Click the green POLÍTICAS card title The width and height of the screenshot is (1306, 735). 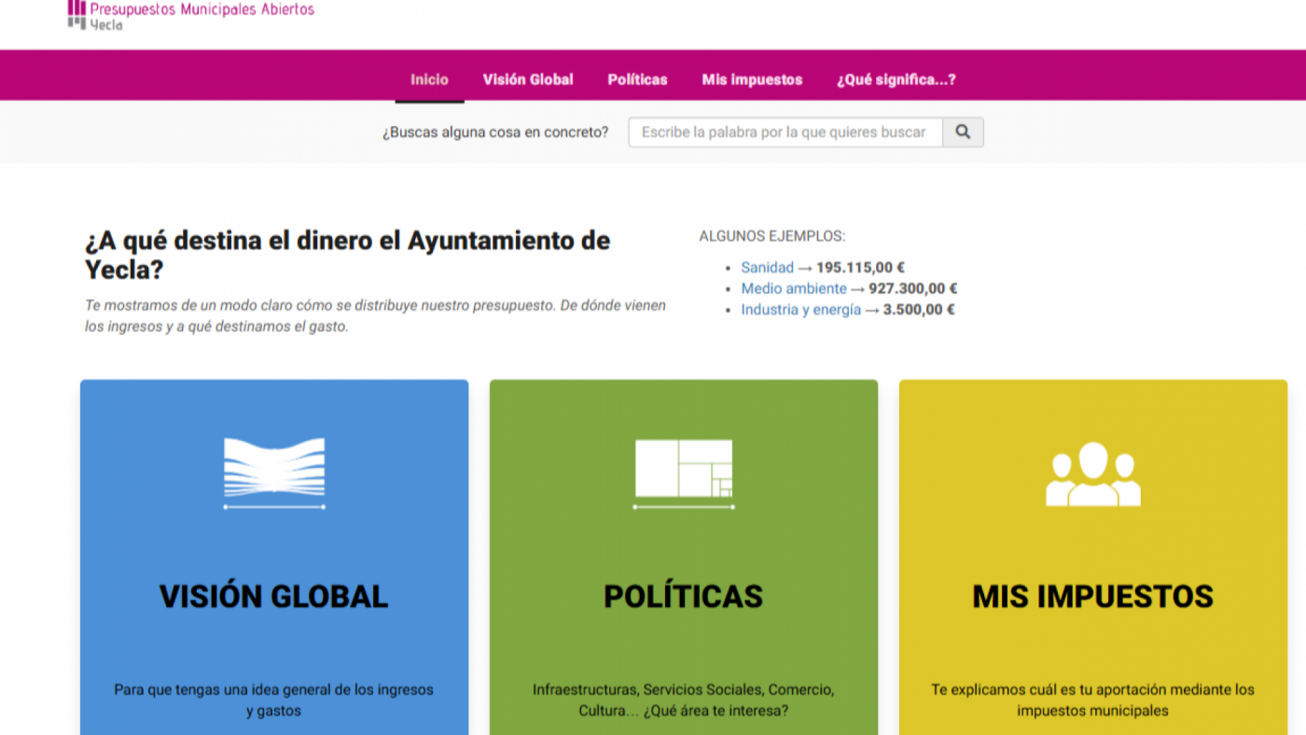pyautogui.click(x=683, y=596)
